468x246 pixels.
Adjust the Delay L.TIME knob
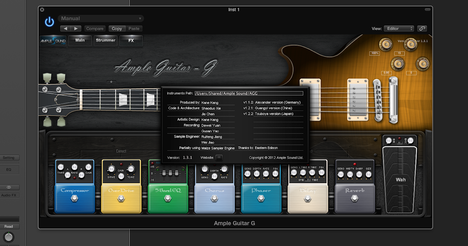[x=303, y=173]
